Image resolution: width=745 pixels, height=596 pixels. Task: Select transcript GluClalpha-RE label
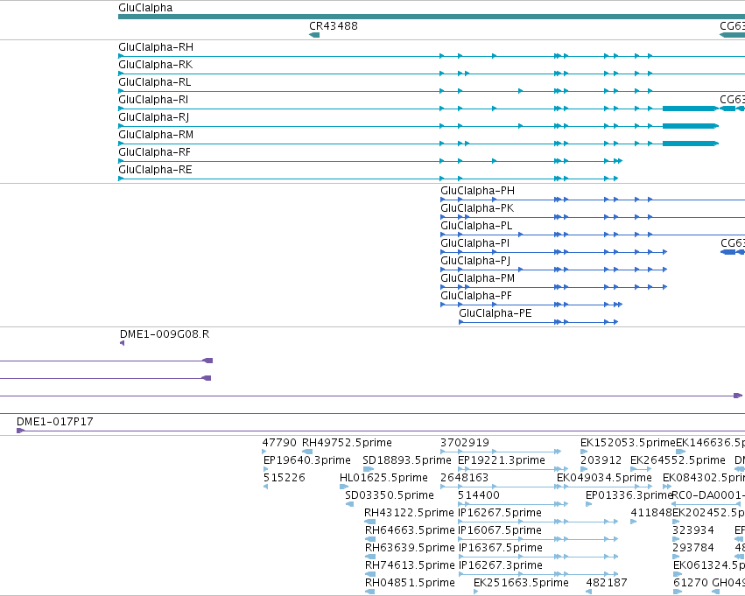155,170
